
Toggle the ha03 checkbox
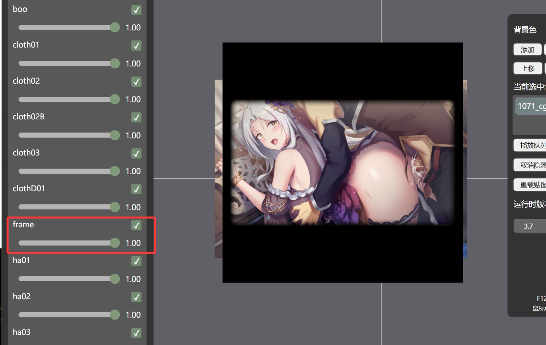pyautogui.click(x=136, y=333)
